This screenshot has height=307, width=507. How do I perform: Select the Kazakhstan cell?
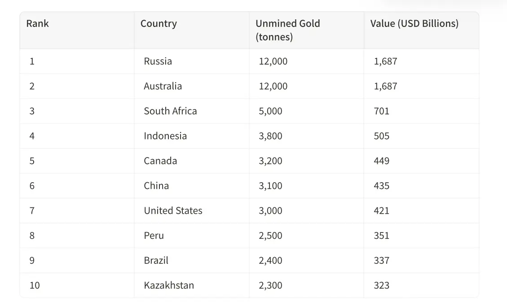pyautogui.click(x=169, y=285)
